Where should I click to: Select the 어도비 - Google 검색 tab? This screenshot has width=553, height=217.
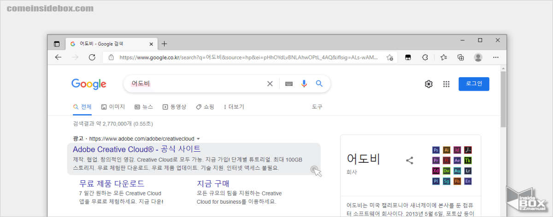pos(112,44)
